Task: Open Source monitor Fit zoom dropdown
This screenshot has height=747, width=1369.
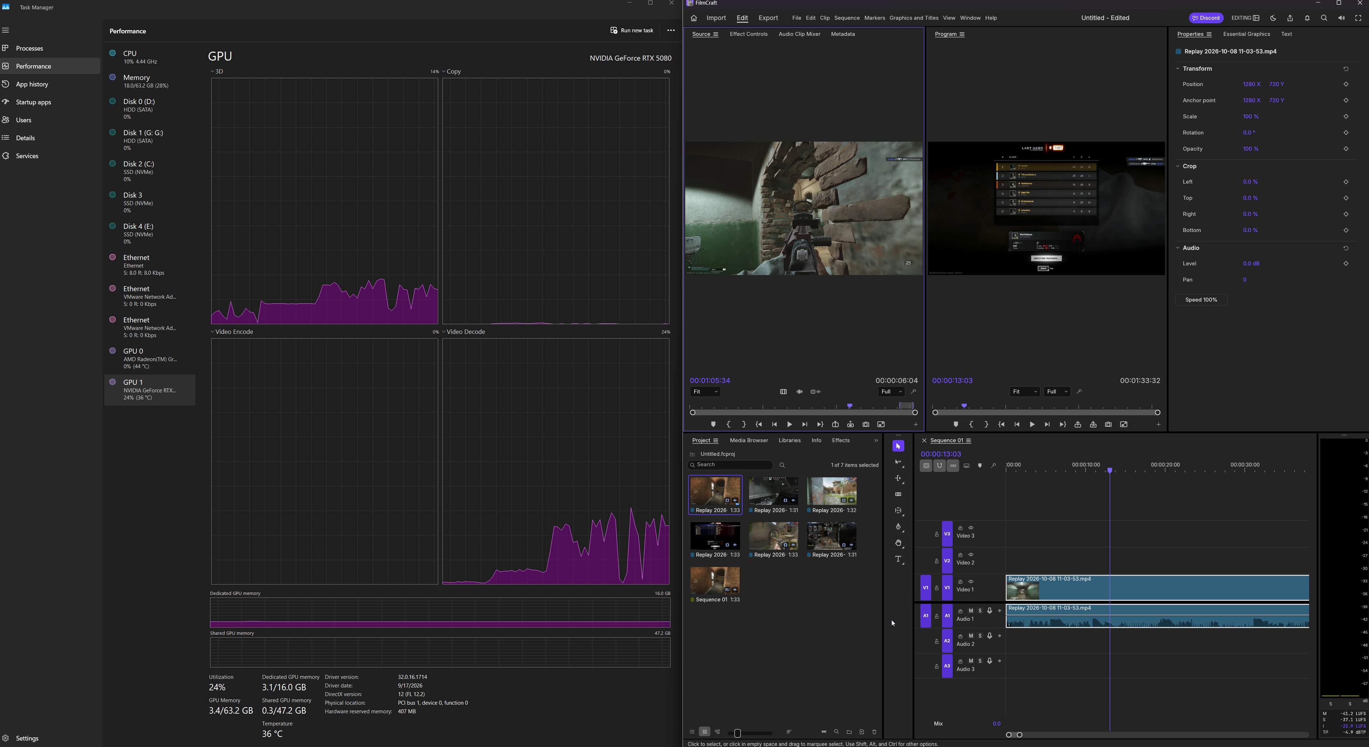Action: (705, 392)
